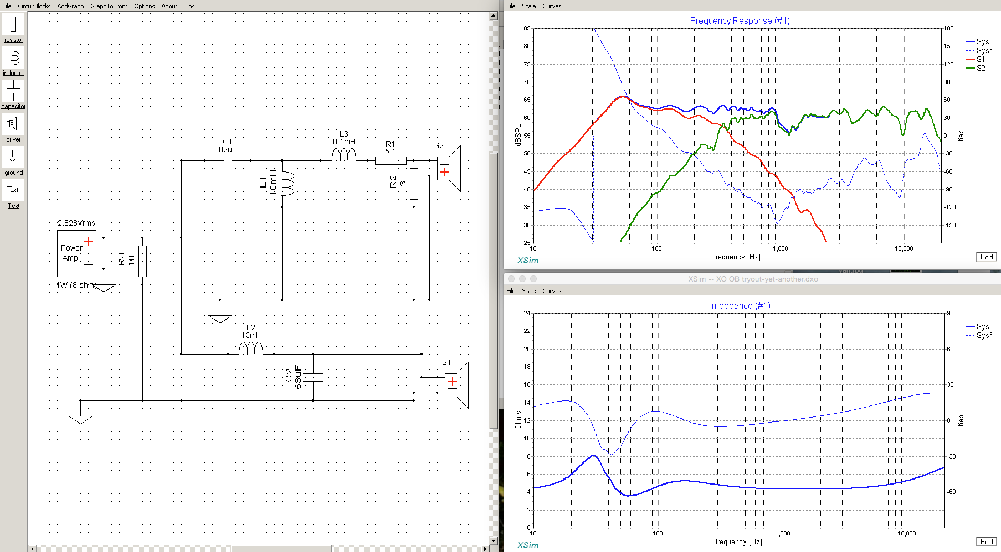The image size is (1001, 552).
Task: Click inductor L3 0.1mH in the schematic
Action: 344,154
